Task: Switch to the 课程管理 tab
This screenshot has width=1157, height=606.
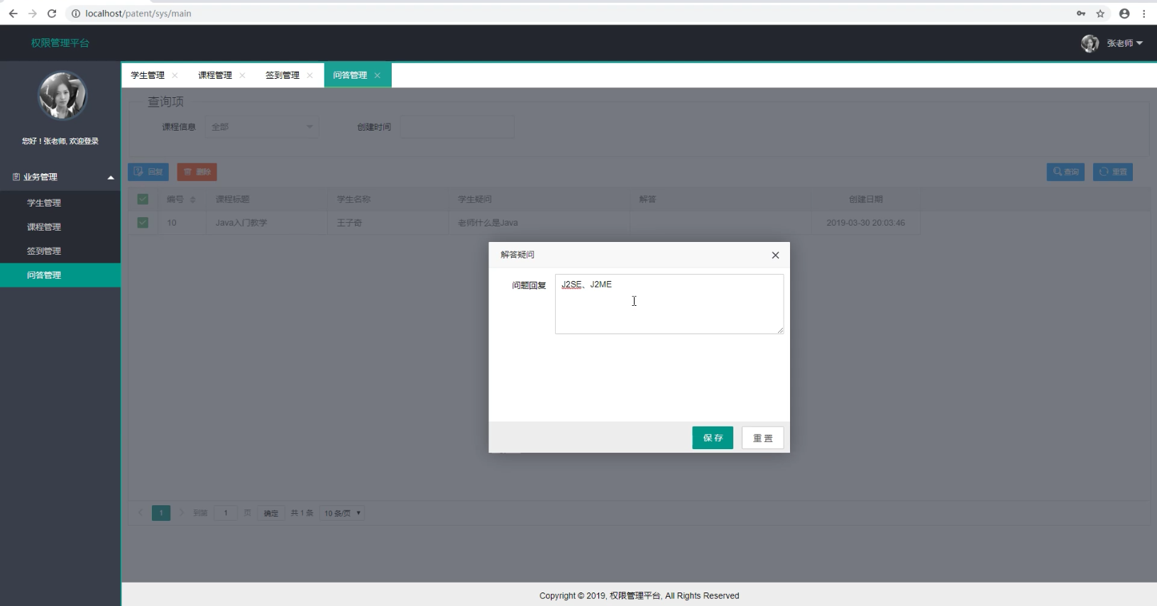Action: (x=215, y=75)
